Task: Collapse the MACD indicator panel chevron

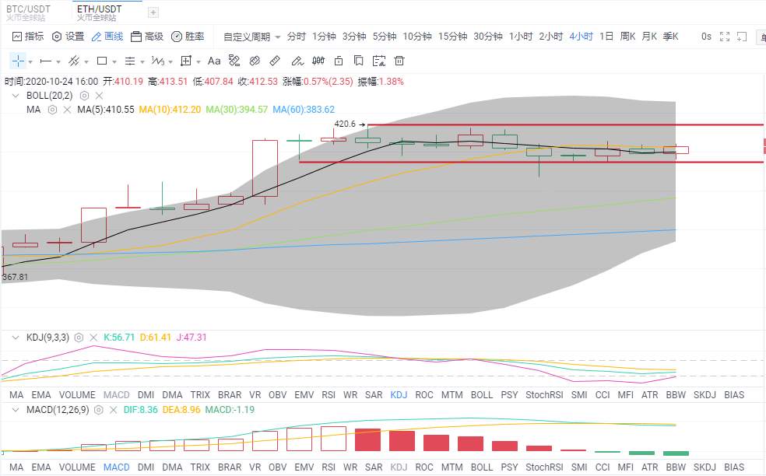Action: pyautogui.click(x=15, y=410)
